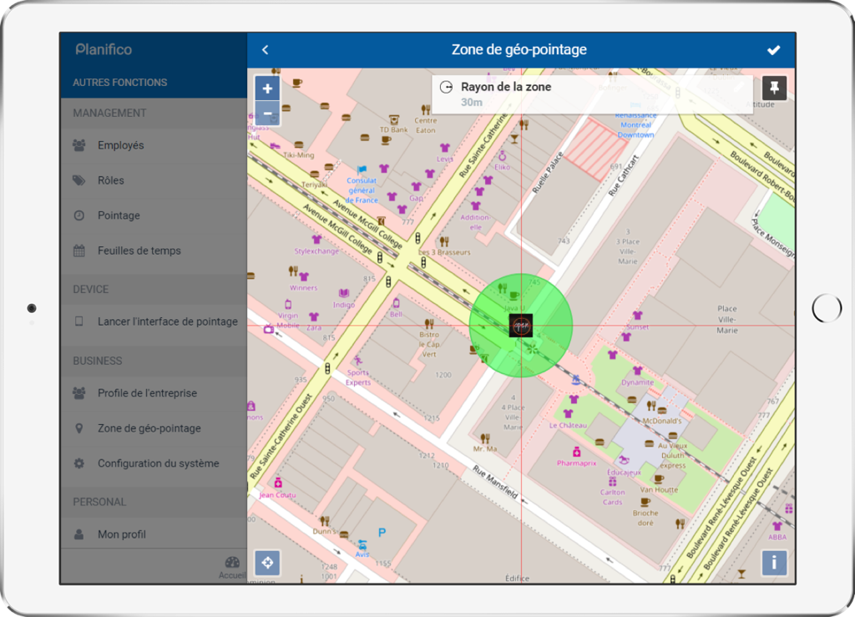Click the Profile de l'entreprise group icon
Screen dimensions: 855x617
click(79, 393)
